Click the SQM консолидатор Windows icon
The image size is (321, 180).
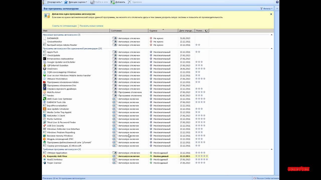click(x=45, y=72)
